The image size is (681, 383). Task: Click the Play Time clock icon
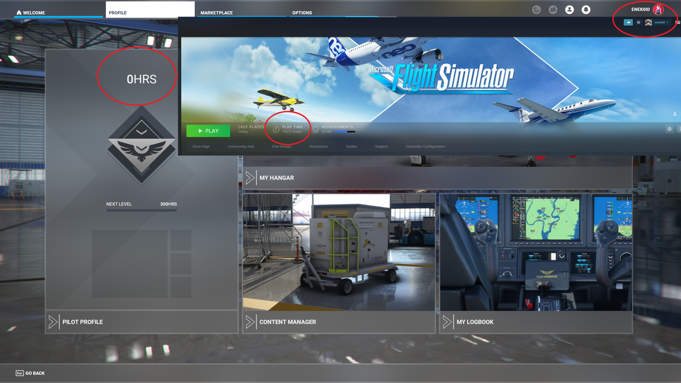pyautogui.click(x=276, y=129)
